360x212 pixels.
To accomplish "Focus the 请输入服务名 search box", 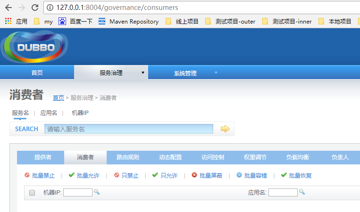I will click(128, 129).
